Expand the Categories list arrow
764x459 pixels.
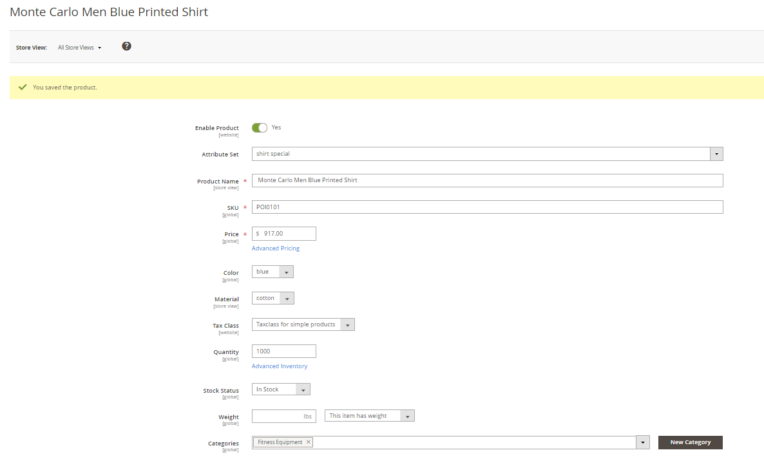click(x=642, y=442)
